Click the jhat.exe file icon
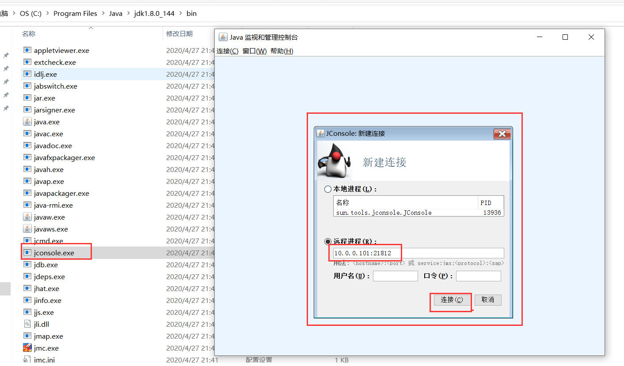The height and width of the screenshot is (366, 624). point(27,288)
